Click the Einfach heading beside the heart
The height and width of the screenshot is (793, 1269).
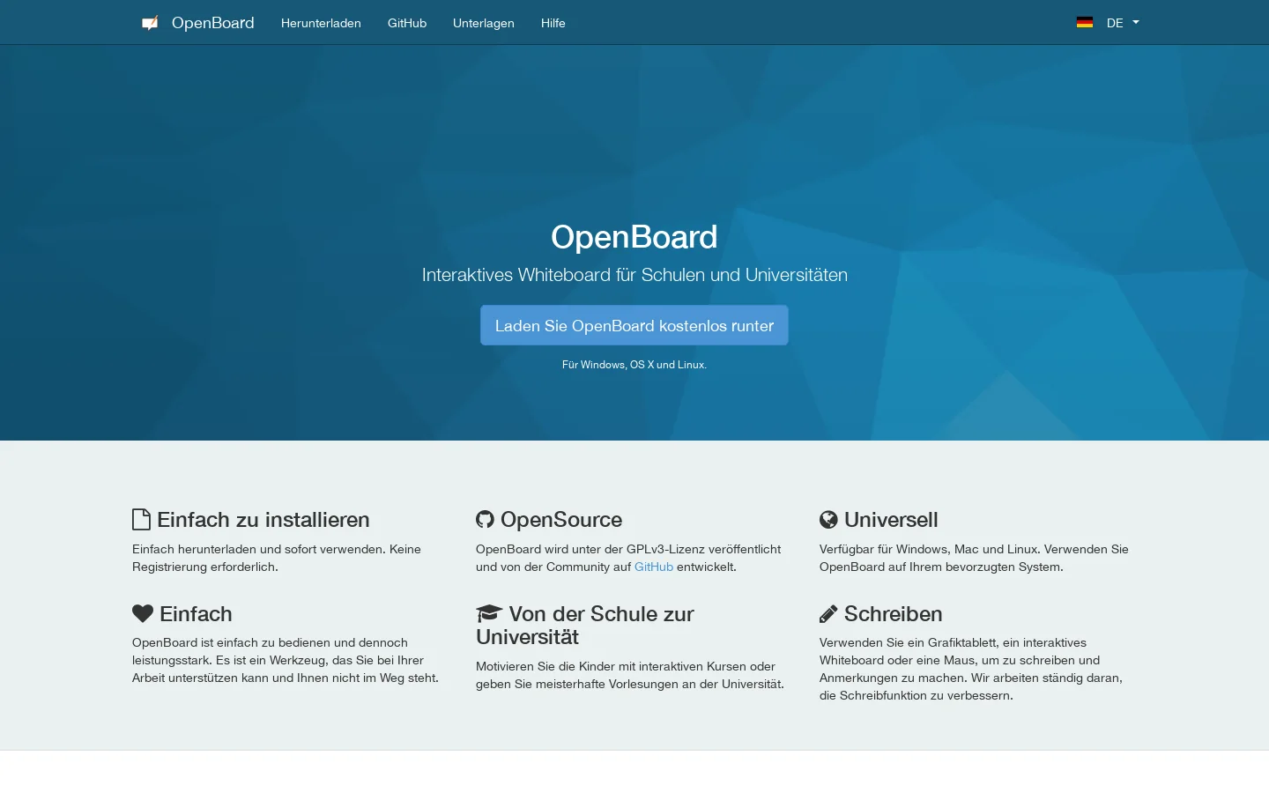click(196, 614)
